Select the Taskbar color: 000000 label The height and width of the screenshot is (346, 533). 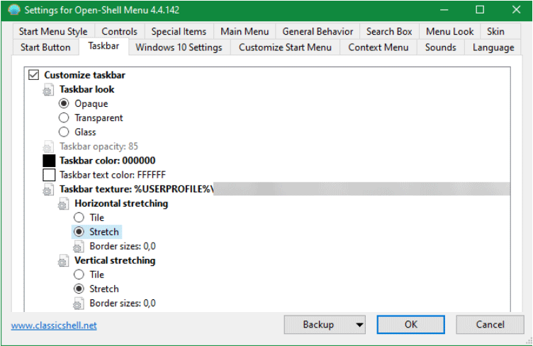pos(108,161)
